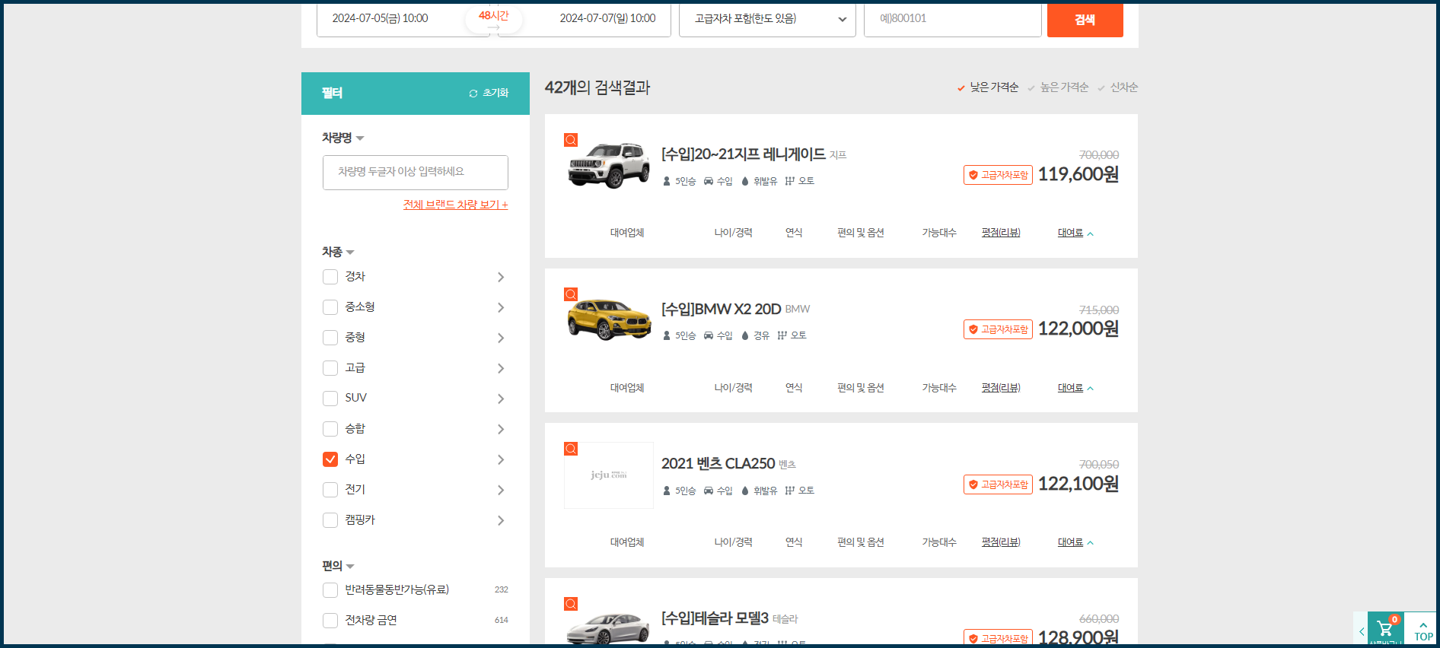This screenshot has height=648, width=1440.
Task: Click the magnifier icon on the Jeep Renegade card
Action: 571,140
